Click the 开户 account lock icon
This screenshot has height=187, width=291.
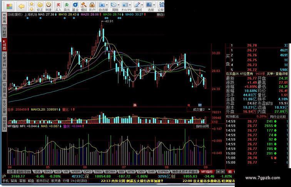(x=92, y=5)
